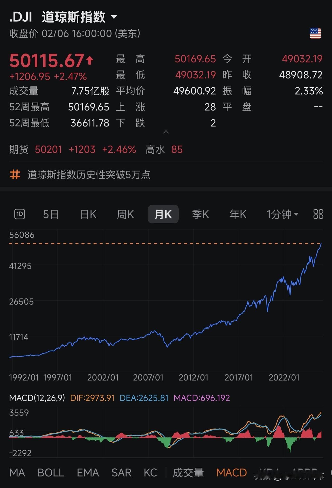Tap the 2007/01 date axis label
Image resolution: width=332 pixels, height=488 pixels.
point(148,377)
